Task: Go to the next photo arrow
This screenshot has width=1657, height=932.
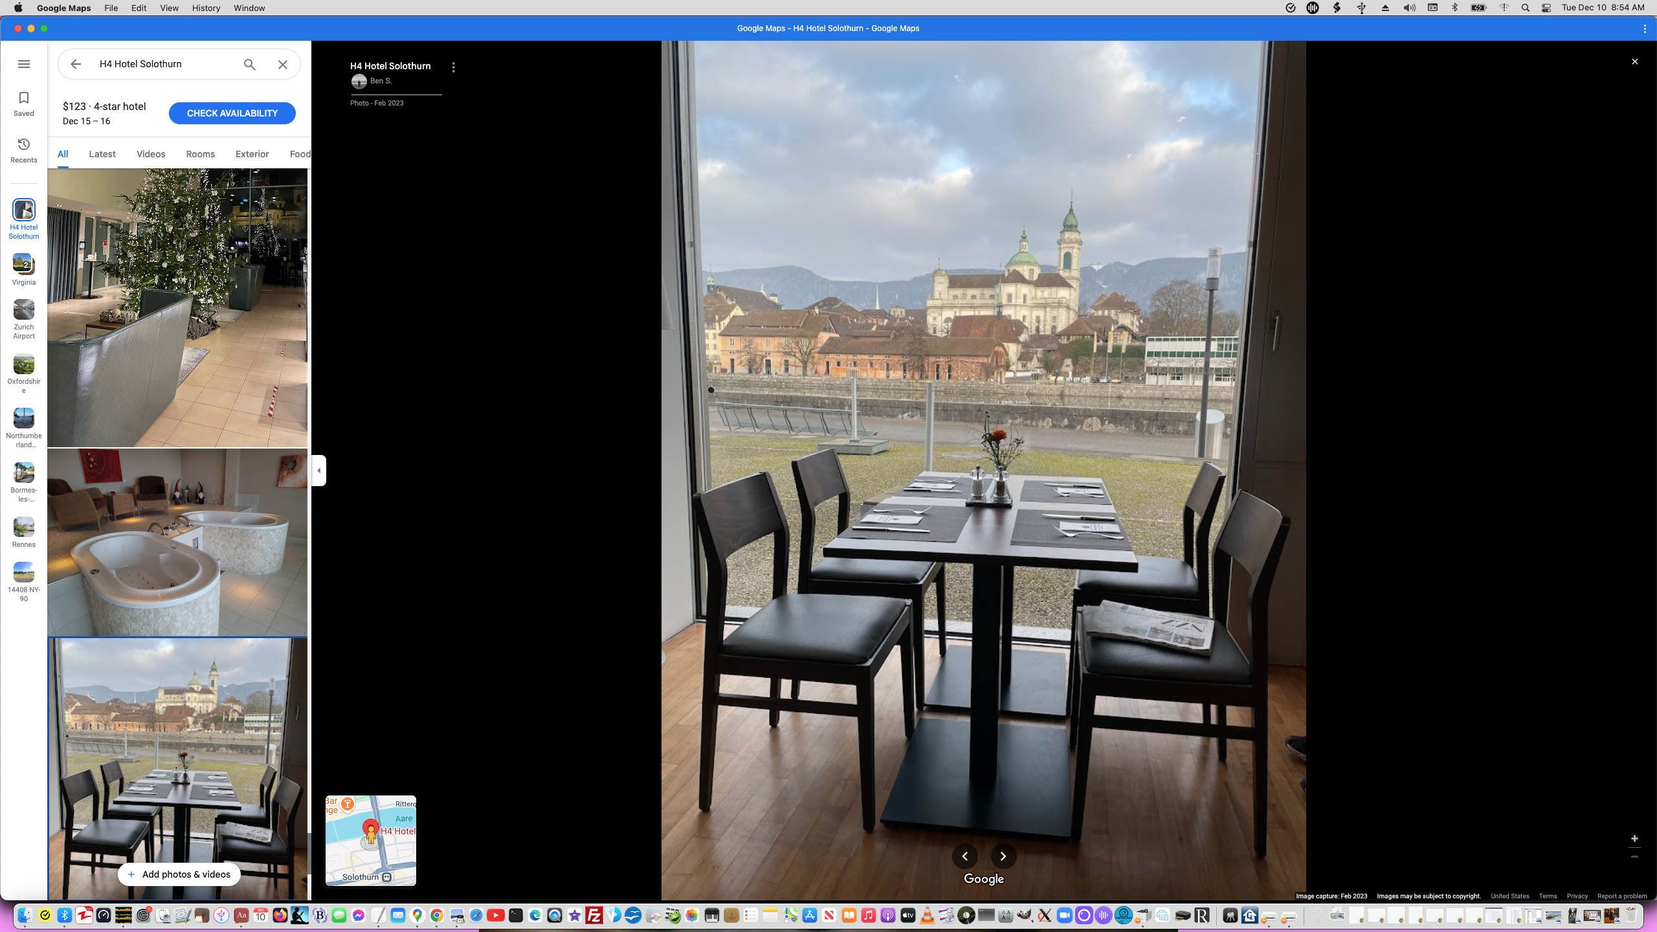Action: [x=1003, y=856]
